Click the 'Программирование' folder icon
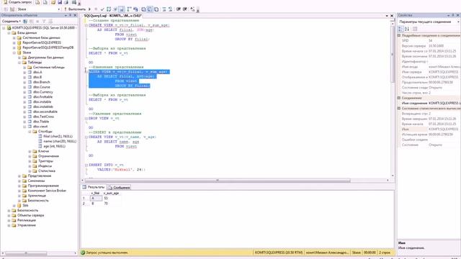Image resolution: width=461 pixels, height=259 pixels. coord(24,186)
